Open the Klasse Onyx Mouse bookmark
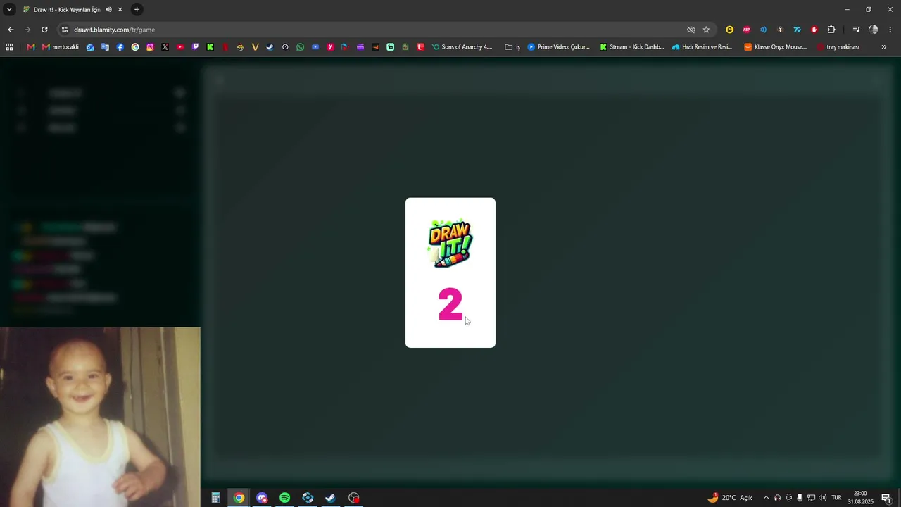Image resolution: width=901 pixels, height=507 pixels. point(775,47)
